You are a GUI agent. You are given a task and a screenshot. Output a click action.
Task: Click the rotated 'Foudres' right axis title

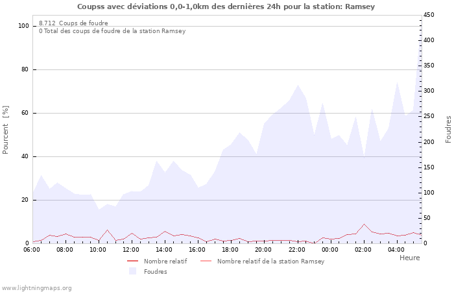tap(448, 129)
